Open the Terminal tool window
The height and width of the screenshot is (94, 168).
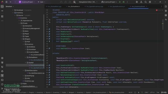click(x=2, y=80)
